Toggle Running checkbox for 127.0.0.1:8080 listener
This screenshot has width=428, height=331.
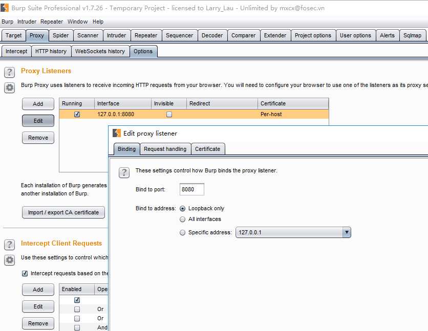(77, 114)
